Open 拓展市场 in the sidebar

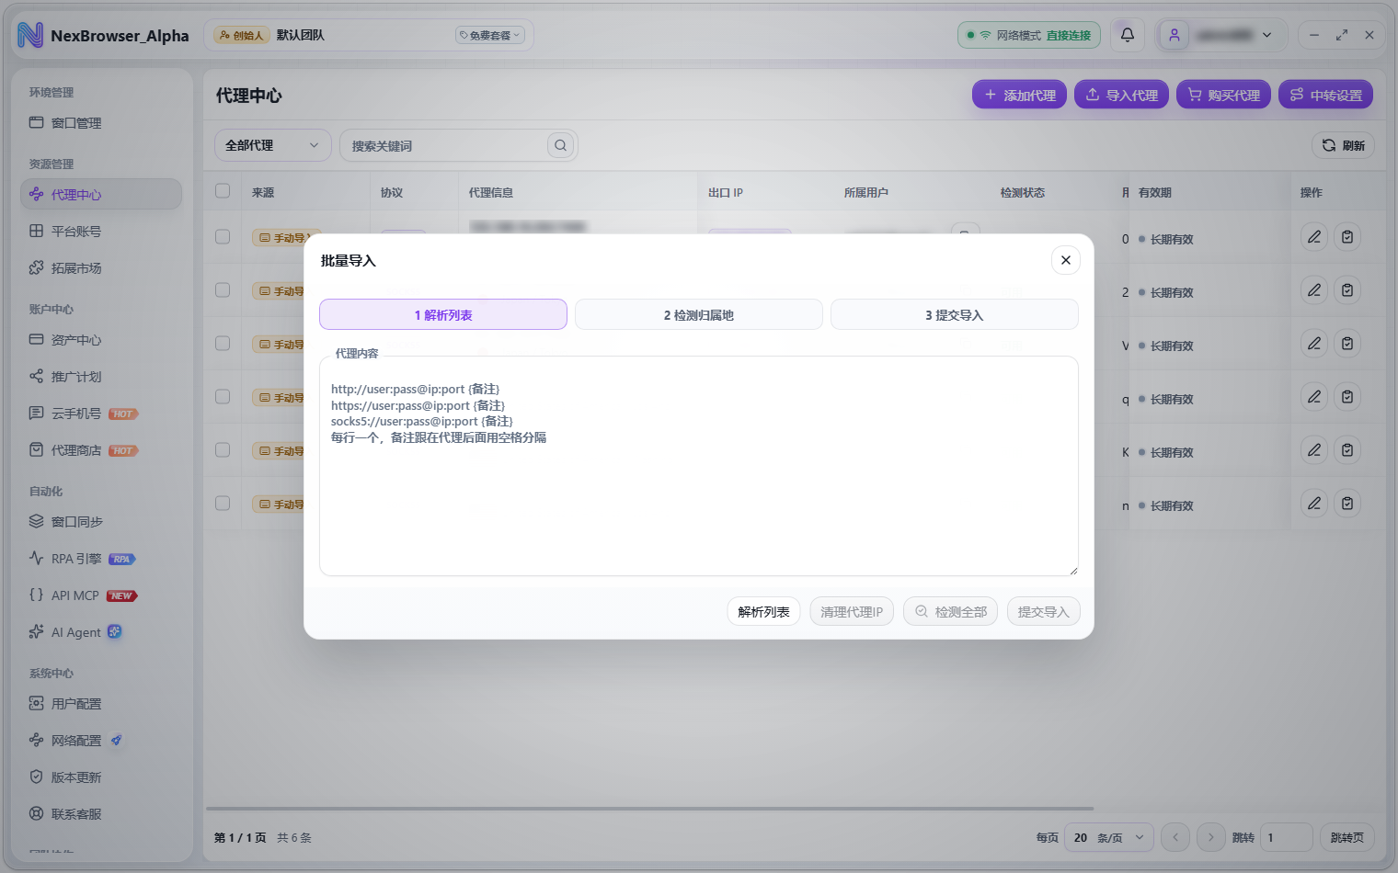[101, 268]
